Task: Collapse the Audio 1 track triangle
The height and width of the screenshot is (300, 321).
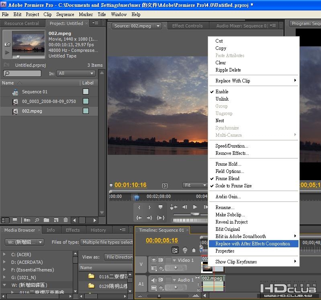Action: (174, 280)
